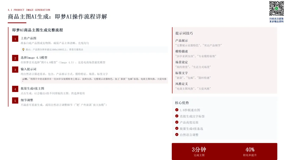Click the 4.1 PRODUCT IMAGE GENERATION header
Viewport: 285px width, 160px height.
tap(29, 10)
